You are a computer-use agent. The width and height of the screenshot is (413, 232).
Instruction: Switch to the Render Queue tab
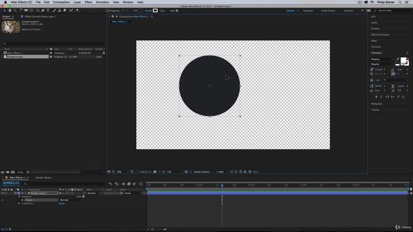[43, 178]
